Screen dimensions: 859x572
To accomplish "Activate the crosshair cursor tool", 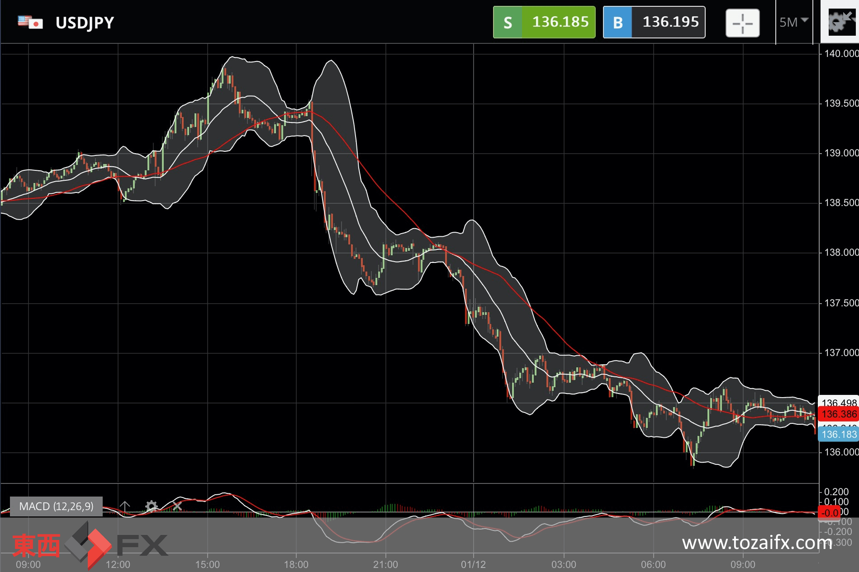I will [742, 23].
